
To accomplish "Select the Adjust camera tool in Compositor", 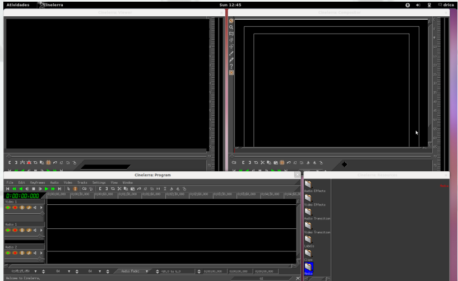I will point(231,40).
